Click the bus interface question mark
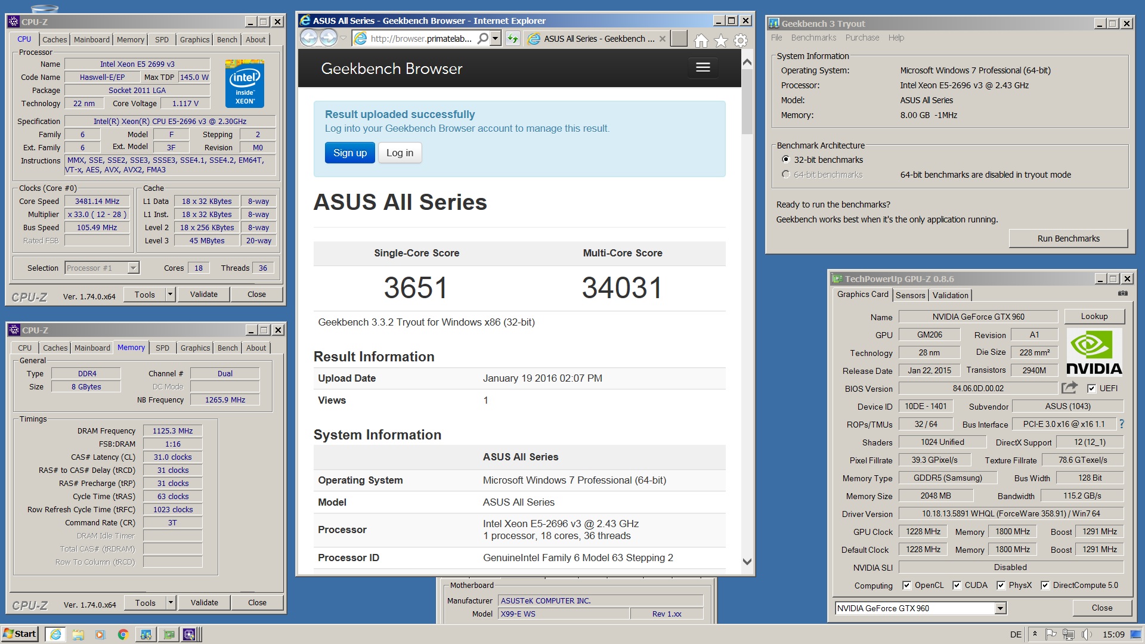The image size is (1145, 644). [x=1122, y=424]
